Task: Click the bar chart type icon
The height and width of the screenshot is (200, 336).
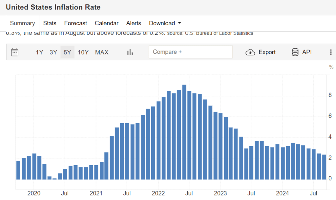Action: pyautogui.click(x=130, y=52)
